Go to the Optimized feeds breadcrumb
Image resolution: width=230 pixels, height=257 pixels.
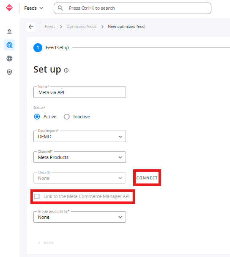coord(82,27)
